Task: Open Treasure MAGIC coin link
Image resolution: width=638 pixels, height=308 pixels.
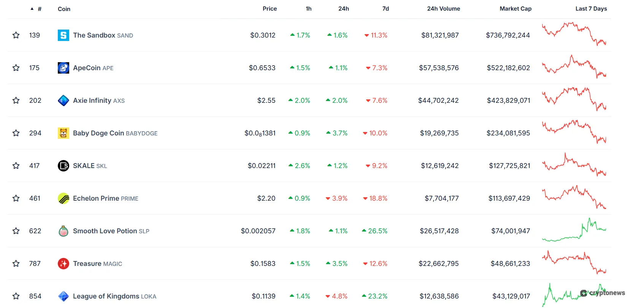Action: pos(98,264)
